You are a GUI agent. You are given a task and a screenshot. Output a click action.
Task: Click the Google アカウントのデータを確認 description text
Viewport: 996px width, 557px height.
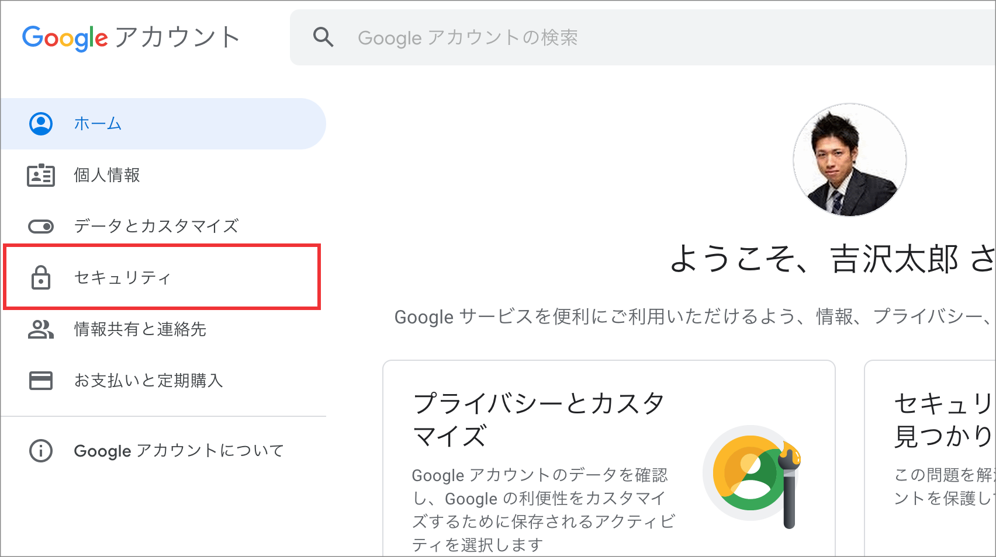click(x=544, y=510)
